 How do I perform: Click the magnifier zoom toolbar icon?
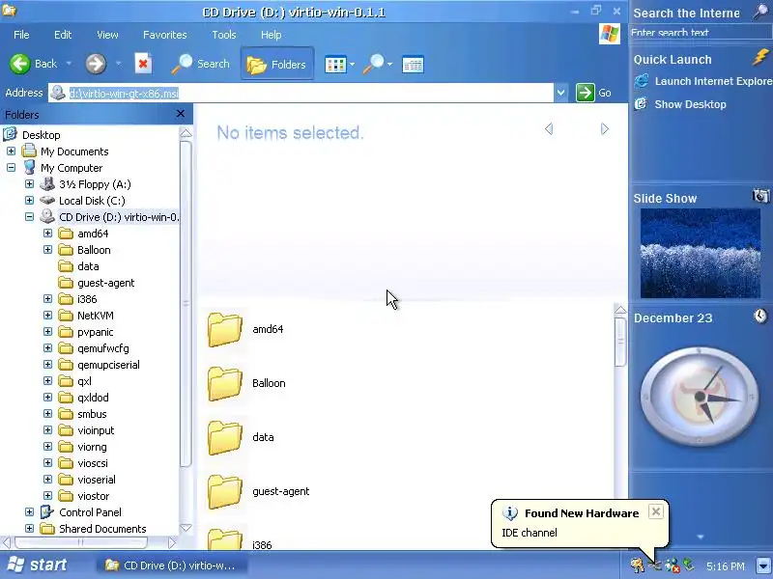pyautogui.click(x=374, y=64)
